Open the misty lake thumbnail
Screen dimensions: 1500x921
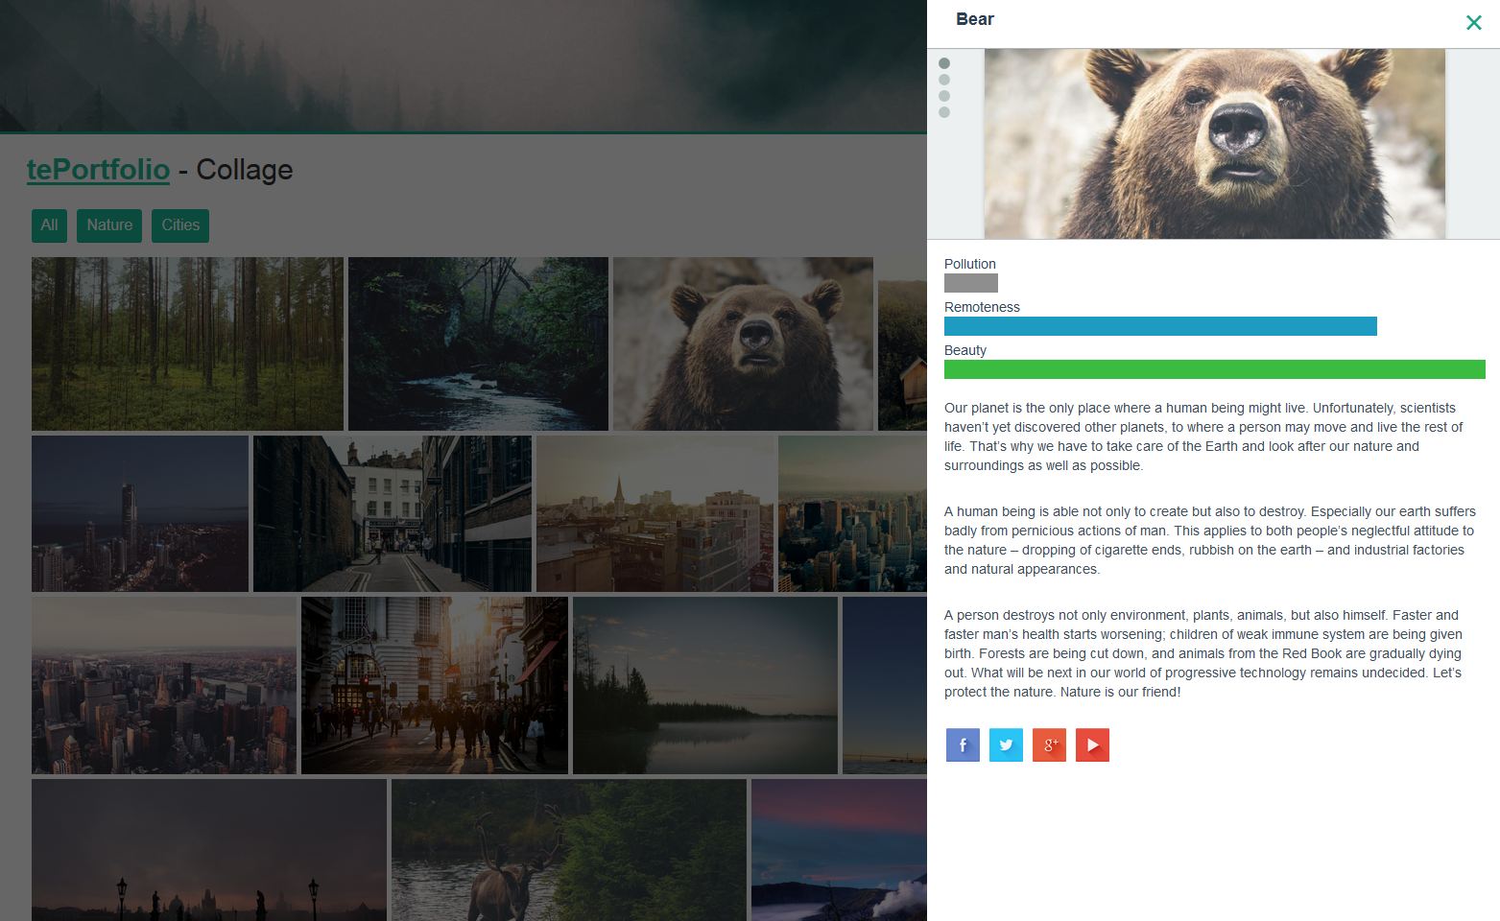coord(705,685)
